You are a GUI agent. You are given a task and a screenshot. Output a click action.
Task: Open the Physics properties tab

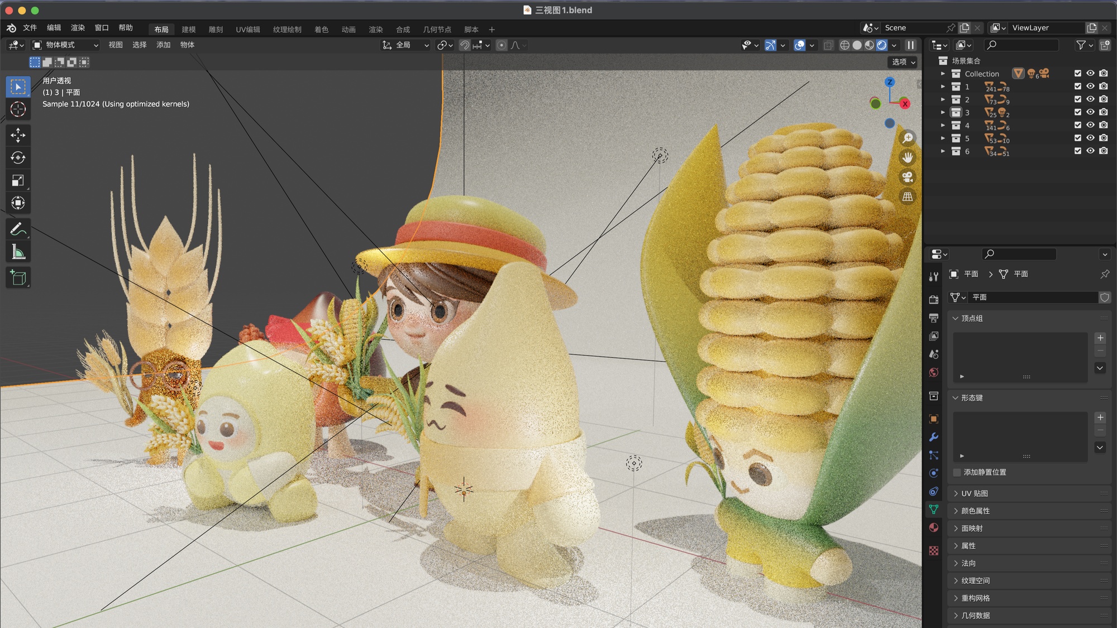[x=934, y=473]
